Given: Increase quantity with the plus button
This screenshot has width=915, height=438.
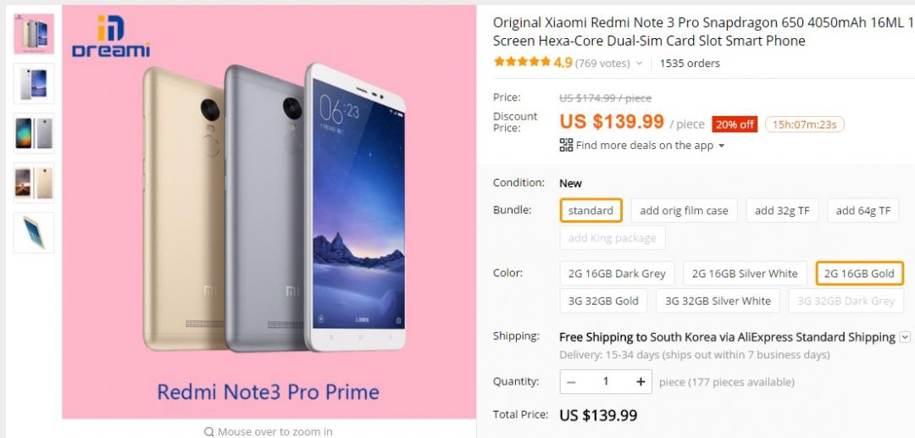Looking at the screenshot, I should (x=640, y=382).
